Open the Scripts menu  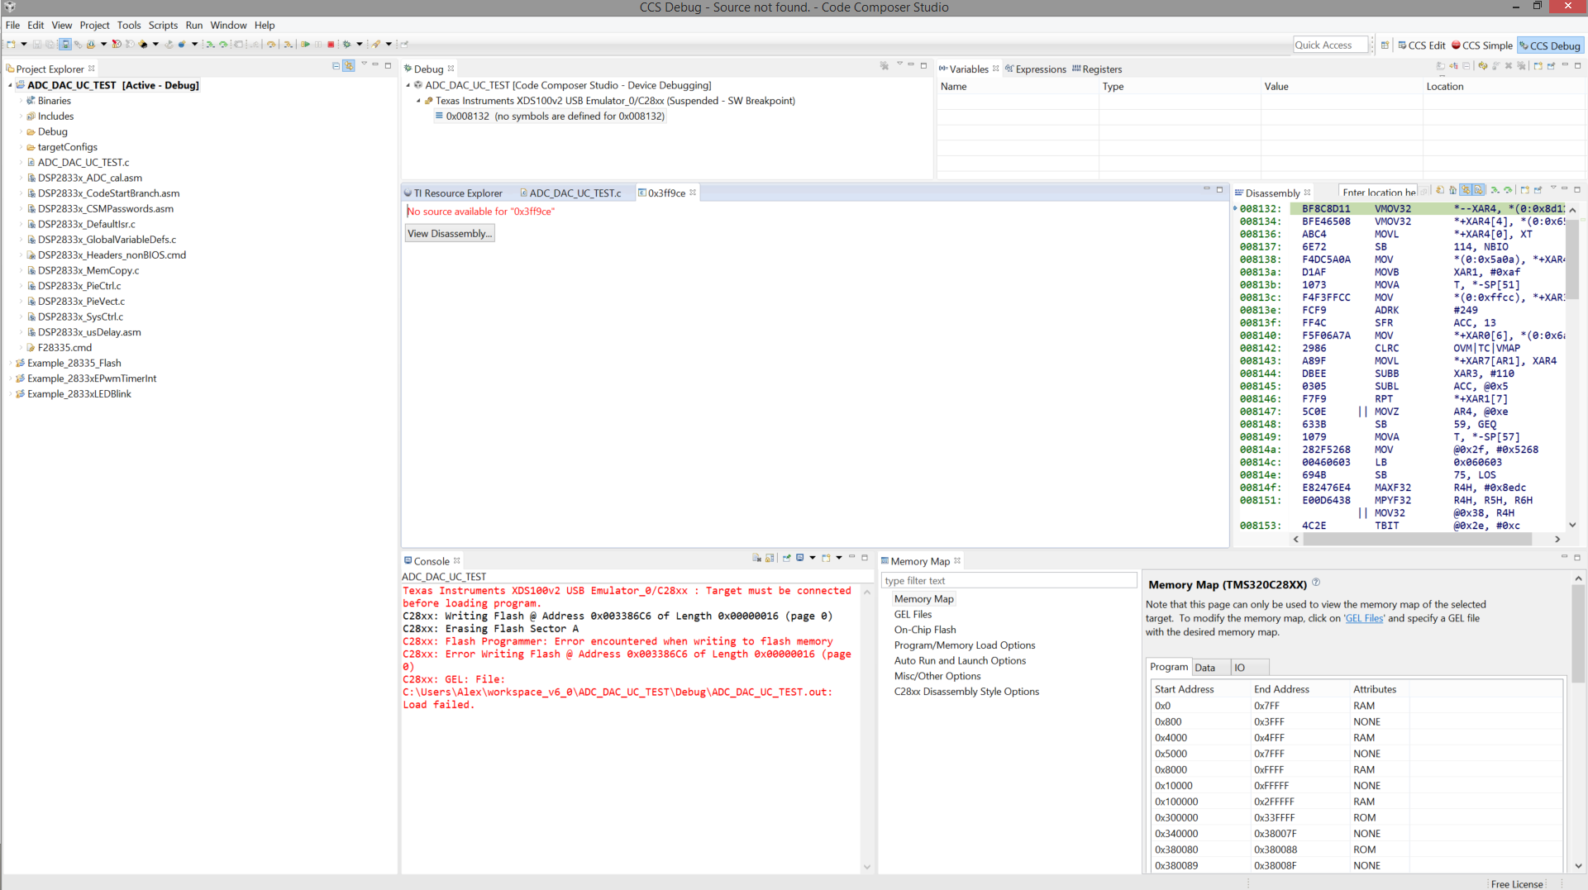tap(163, 25)
